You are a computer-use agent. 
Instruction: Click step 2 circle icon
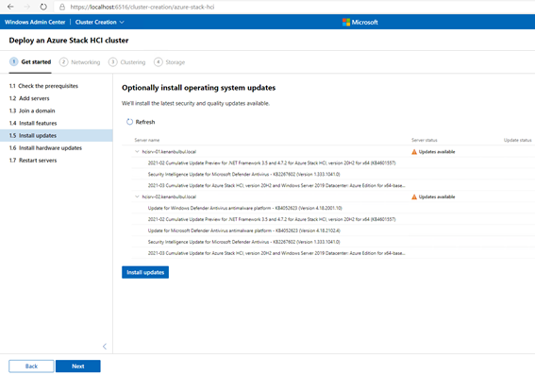(63, 62)
